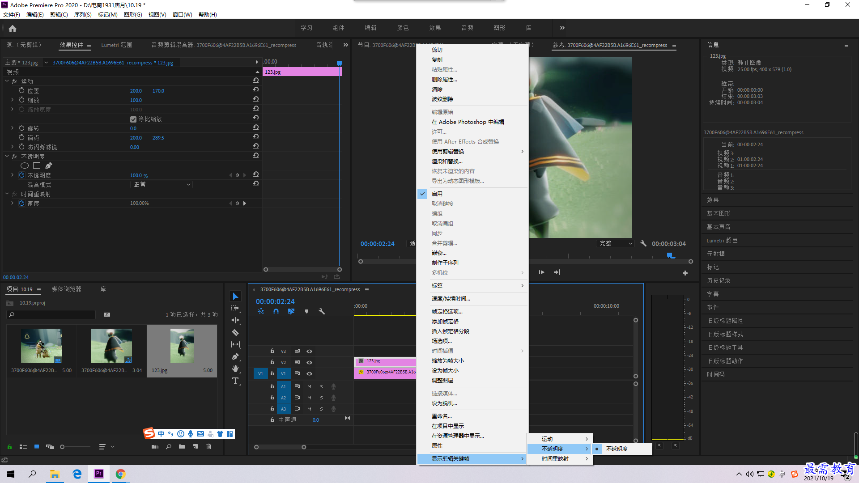The height and width of the screenshot is (483, 859).
Task: Adjust project thumbnail zoom slider
Action: 75,447
